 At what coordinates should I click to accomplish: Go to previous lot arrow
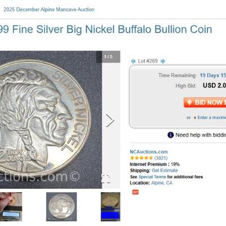tap(133, 61)
